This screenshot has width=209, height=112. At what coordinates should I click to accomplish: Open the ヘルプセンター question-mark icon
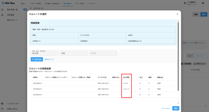click(x=2, y=103)
